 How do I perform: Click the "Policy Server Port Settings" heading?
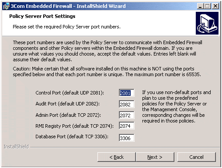[x=42, y=16]
